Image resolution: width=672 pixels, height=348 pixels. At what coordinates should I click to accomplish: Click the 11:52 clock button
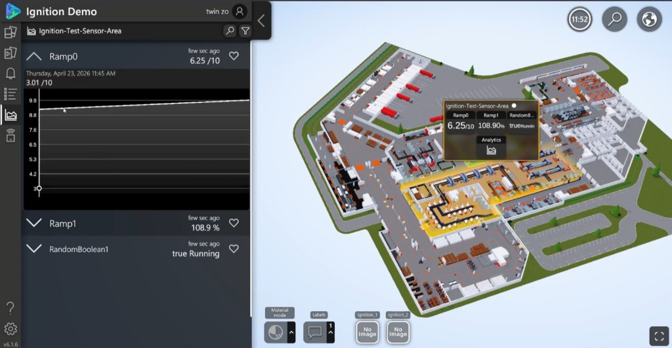[x=579, y=19]
